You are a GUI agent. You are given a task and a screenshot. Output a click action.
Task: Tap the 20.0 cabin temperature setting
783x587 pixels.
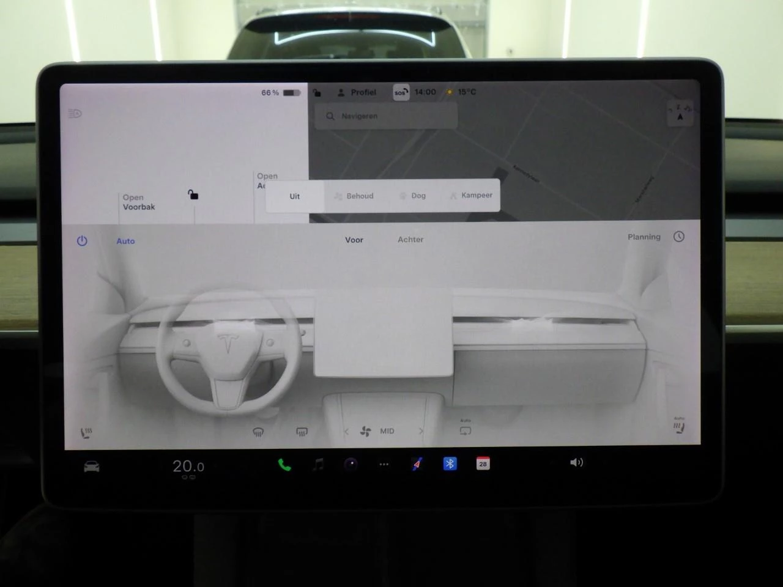point(188,467)
